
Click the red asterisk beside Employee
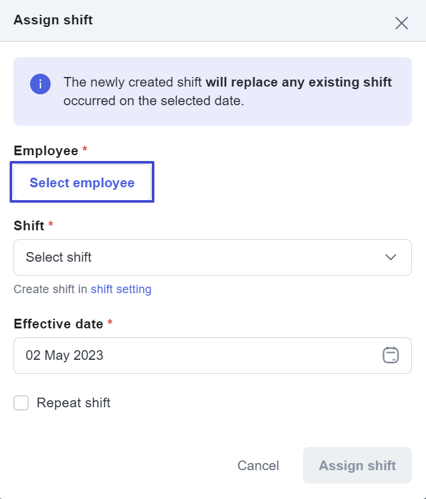pos(85,149)
